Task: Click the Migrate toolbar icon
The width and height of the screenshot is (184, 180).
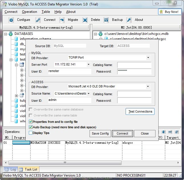Action: point(62,20)
